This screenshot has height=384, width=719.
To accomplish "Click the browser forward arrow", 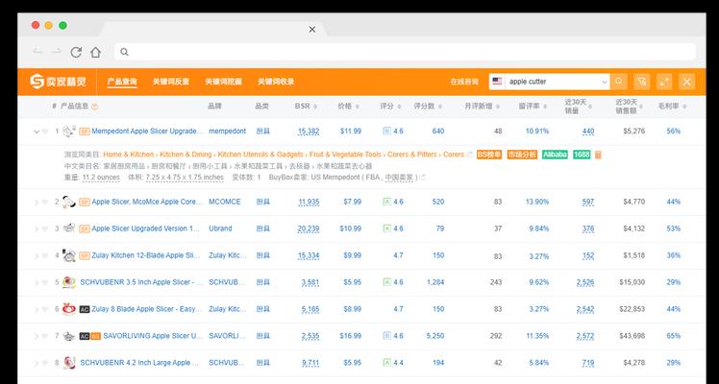I will coord(57,52).
